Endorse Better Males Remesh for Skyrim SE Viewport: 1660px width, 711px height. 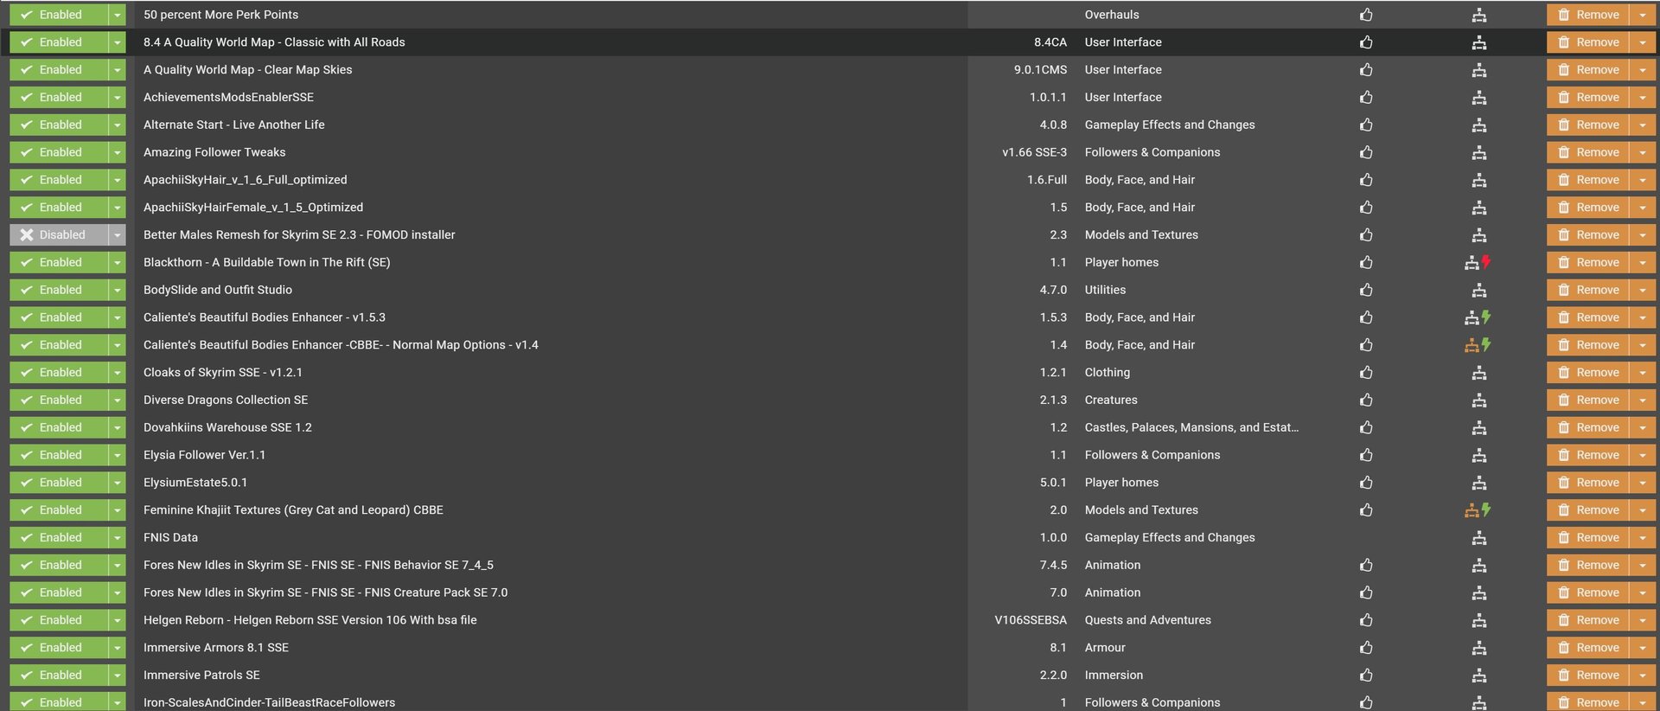point(1366,235)
